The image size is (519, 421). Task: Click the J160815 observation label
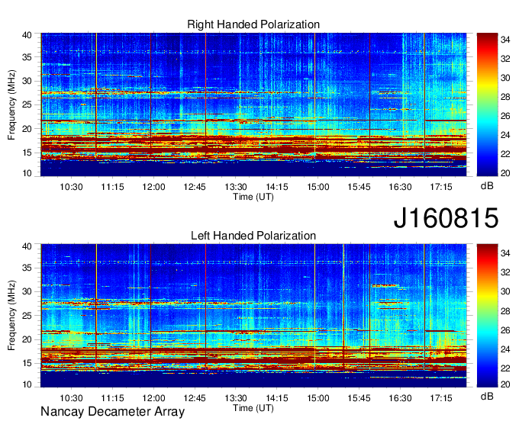coord(446,218)
